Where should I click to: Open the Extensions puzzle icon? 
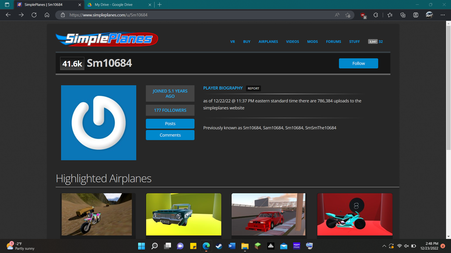tap(376, 15)
